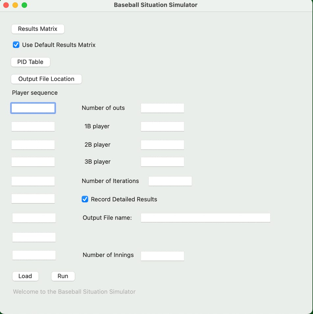This screenshot has width=313, height=314.
Task: Focus the last Player sequence field
Action: (x=34, y=255)
